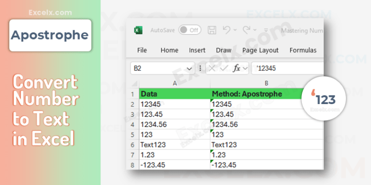This screenshot has width=371, height=185.
Task: Select cell A4 containing 1234.56
Action: (174, 124)
